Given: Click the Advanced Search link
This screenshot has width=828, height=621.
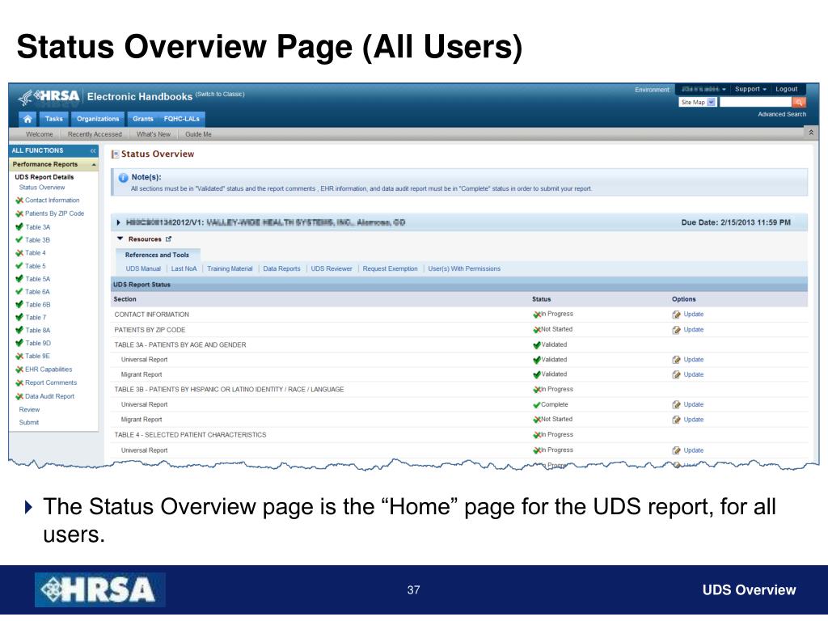Looking at the screenshot, I should (782, 114).
